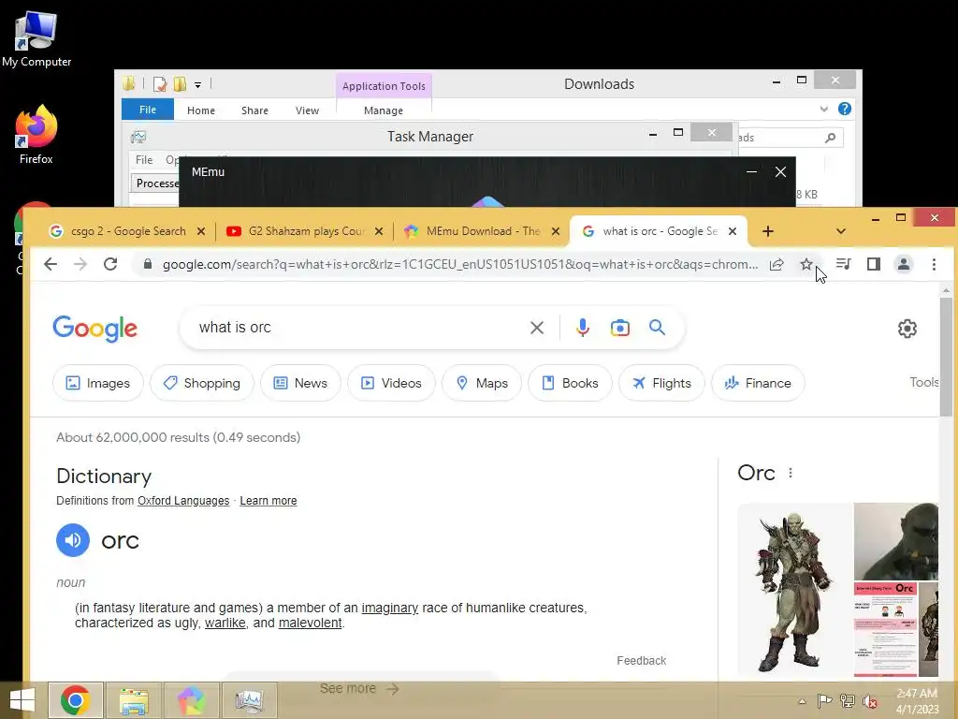
Task: Click the forward navigation arrow in Chrome
Action: pyautogui.click(x=80, y=264)
